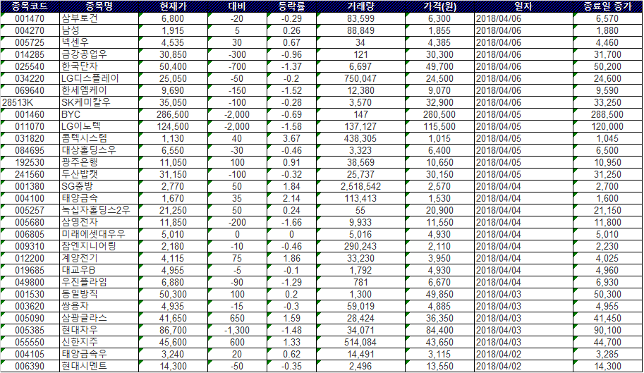This screenshot has height=373, width=644.
Task: Select the 대교우B name cell
Action: (x=99, y=270)
